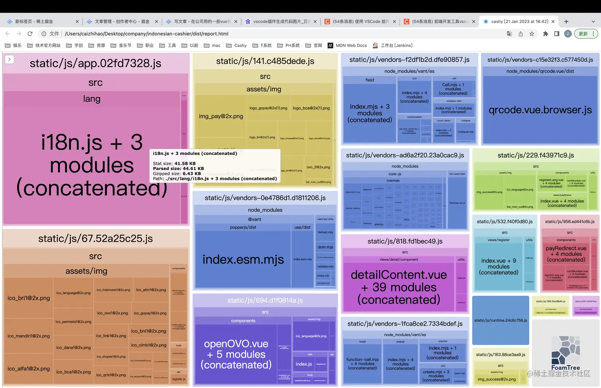Select the index.esm.mjs popperjs module block
This screenshot has height=388, width=601.
pyautogui.click(x=243, y=259)
